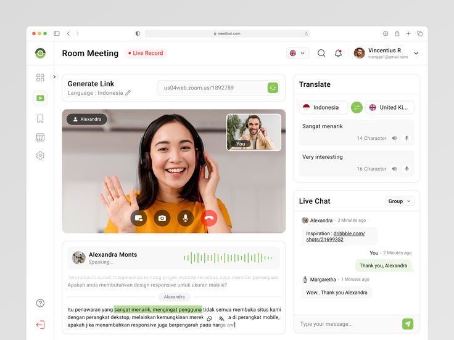
Task: Expand the Vincentius R account menu
Action: coord(416,54)
